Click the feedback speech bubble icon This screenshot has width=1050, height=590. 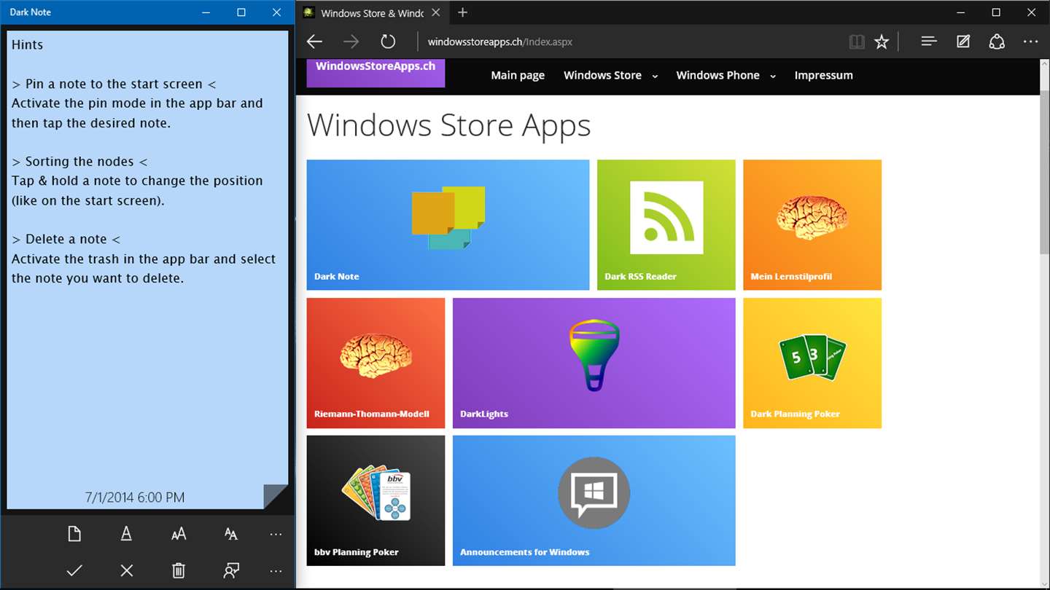tap(231, 570)
